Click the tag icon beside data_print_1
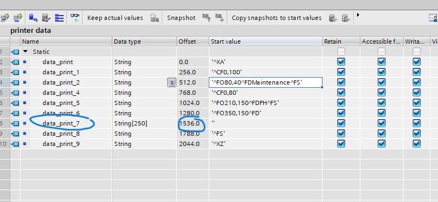 click(15, 72)
